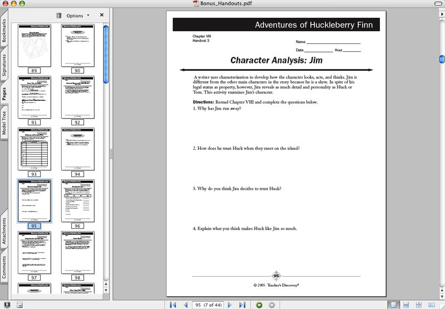Click the page 95 footer number
The width and height of the screenshot is (445, 309).
tap(276, 276)
